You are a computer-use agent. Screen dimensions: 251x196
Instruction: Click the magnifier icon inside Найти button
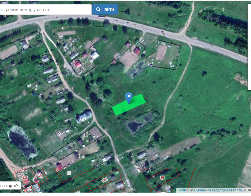[x=98, y=9]
